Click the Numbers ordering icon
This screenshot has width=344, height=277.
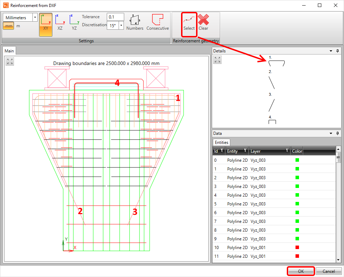pos(135,23)
